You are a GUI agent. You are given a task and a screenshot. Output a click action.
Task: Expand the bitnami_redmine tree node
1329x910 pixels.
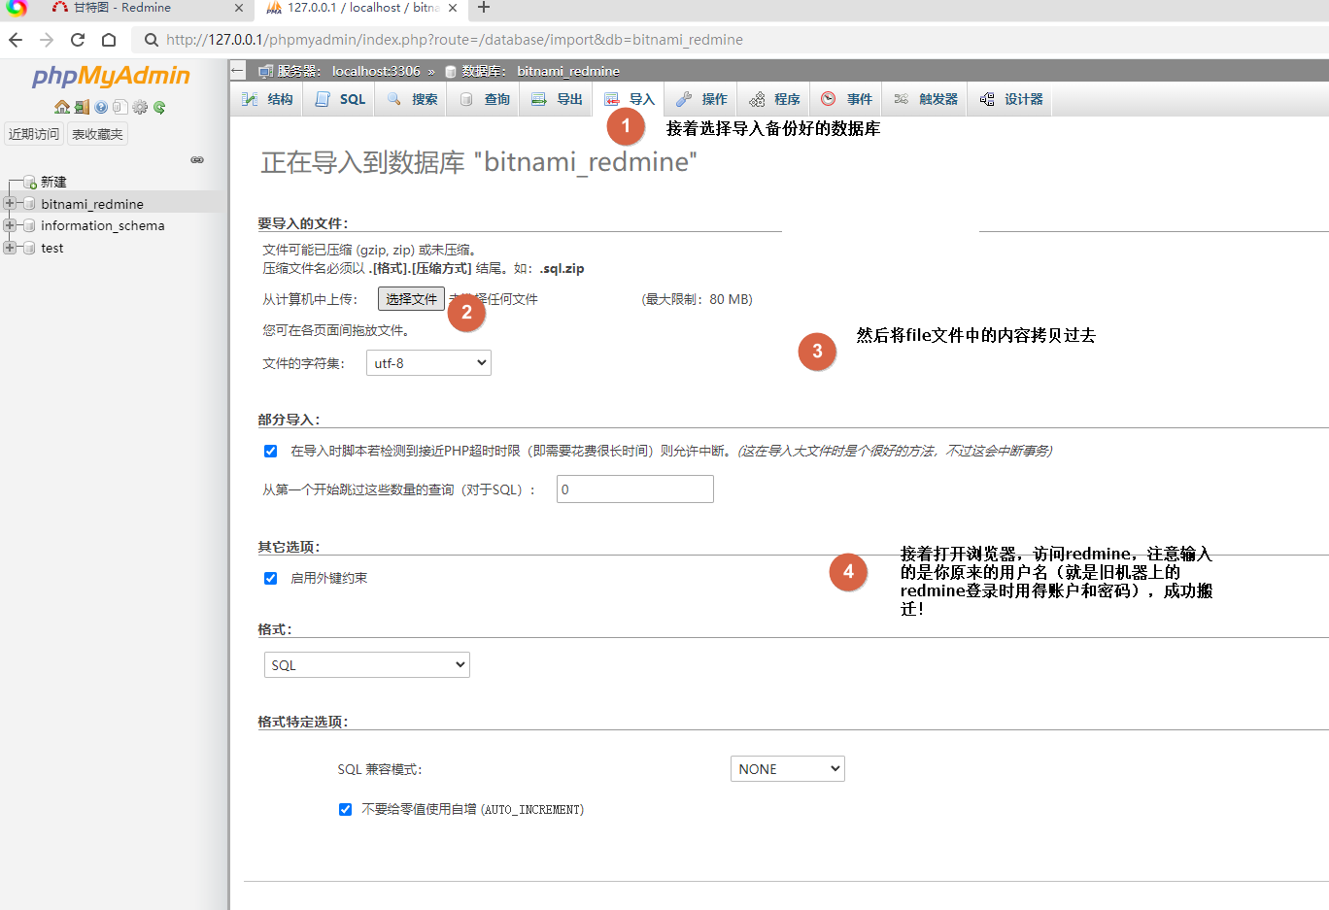(10, 204)
